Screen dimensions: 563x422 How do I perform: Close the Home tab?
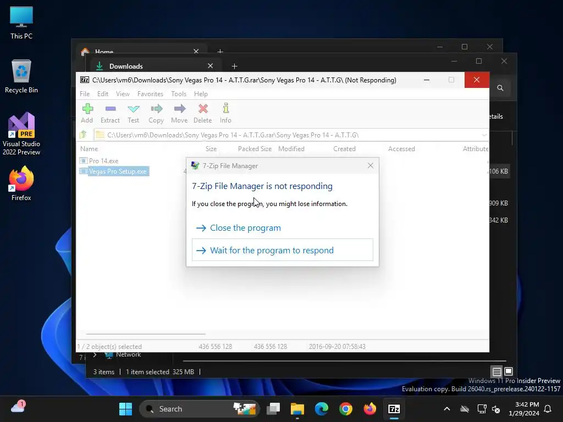pos(196,51)
